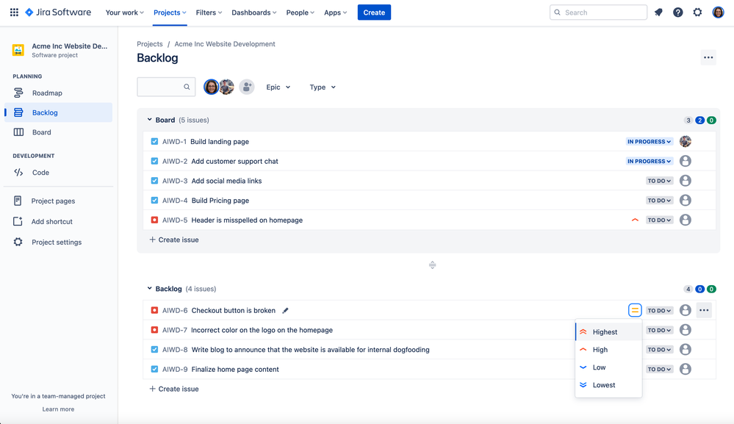Select High priority from the list

[x=608, y=350]
